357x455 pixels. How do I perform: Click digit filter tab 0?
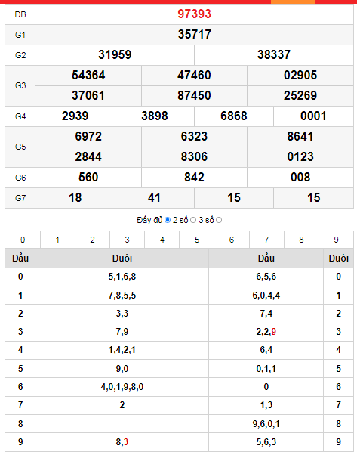pos(23,240)
